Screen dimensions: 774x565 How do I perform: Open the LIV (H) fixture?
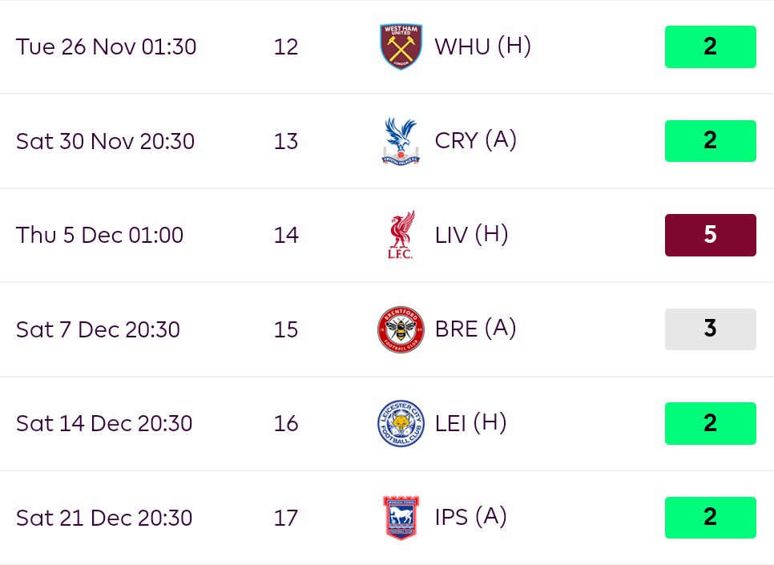pos(471,235)
